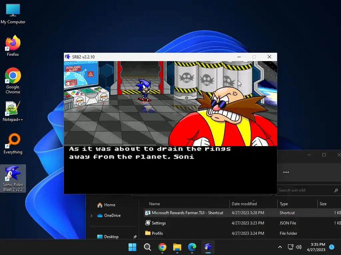
Task: Select the Everything search desktop shortcut
Action: (x=13, y=143)
